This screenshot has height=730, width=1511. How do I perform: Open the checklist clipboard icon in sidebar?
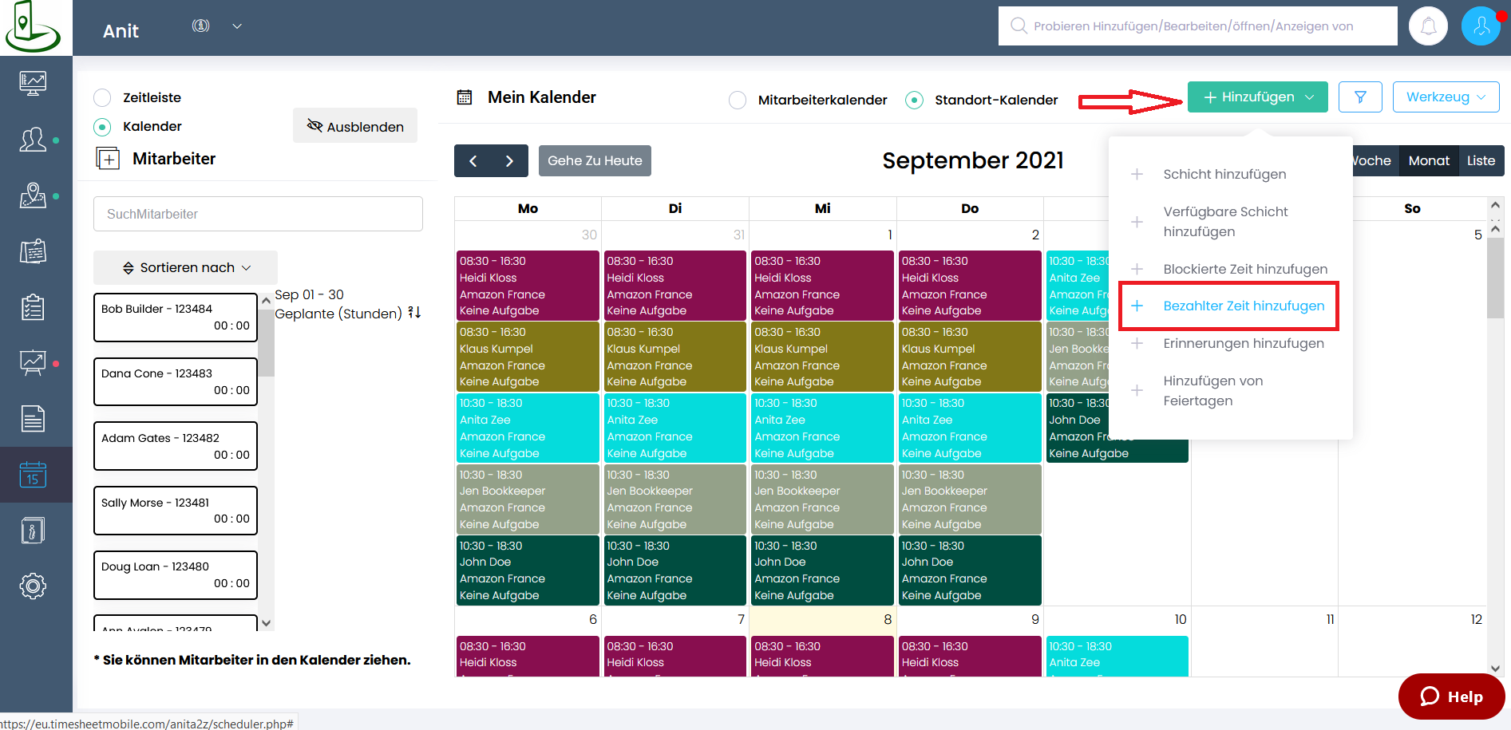33,307
